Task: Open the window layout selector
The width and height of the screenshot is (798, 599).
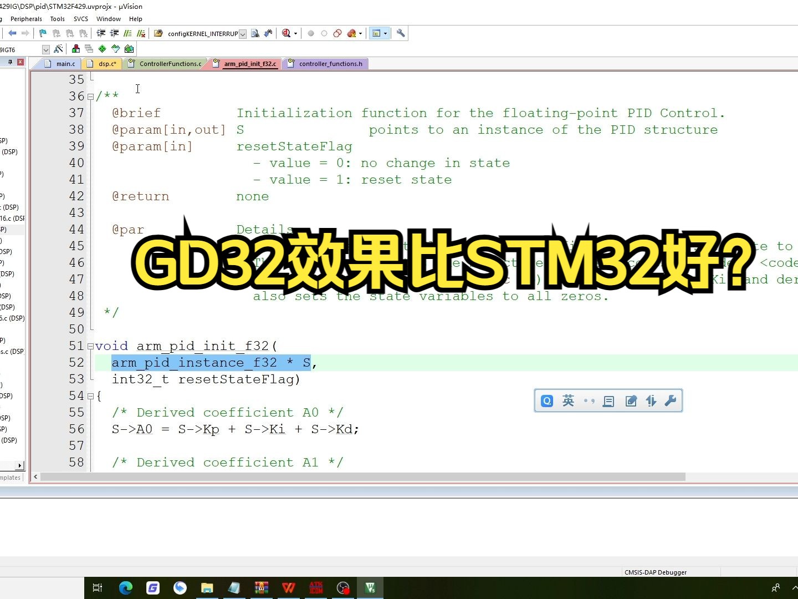Action: click(x=376, y=33)
